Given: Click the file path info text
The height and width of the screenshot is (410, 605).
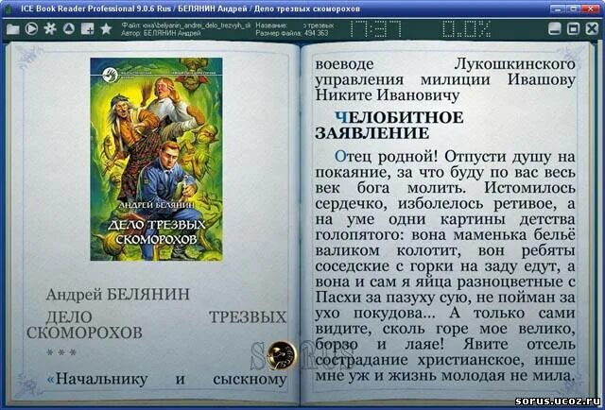Looking at the screenshot, I should (x=186, y=26).
